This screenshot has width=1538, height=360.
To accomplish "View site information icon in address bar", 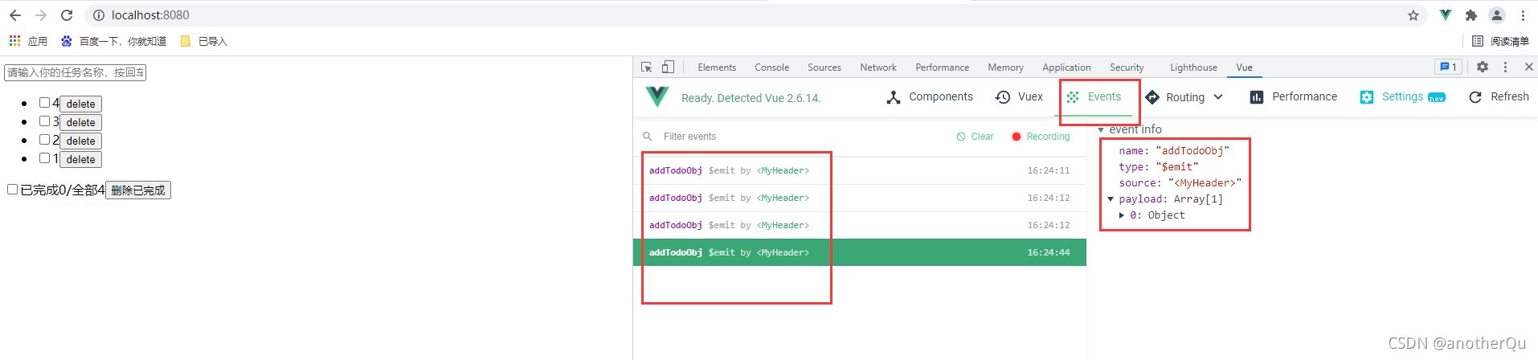I will coord(99,15).
